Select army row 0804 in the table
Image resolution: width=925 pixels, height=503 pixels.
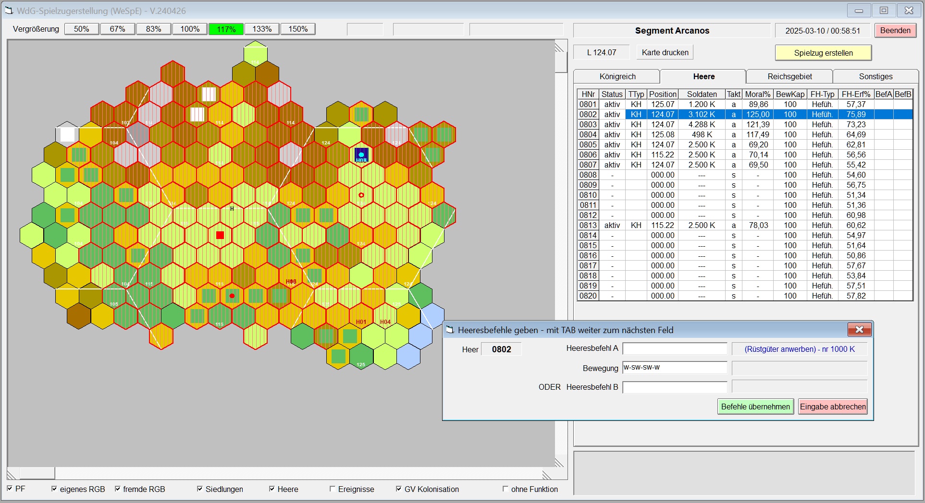pyautogui.click(x=745, y=134)
